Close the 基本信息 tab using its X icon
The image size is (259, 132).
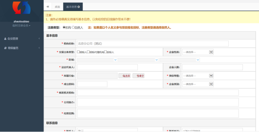79,7
